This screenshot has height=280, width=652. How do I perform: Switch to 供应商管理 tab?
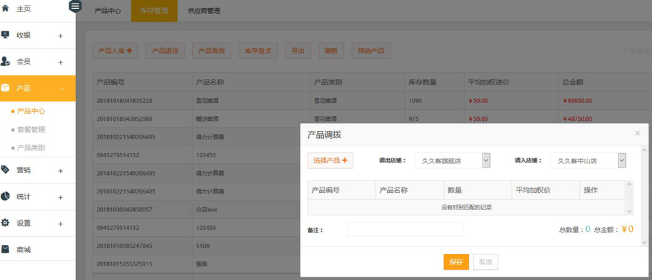(204, 11)
